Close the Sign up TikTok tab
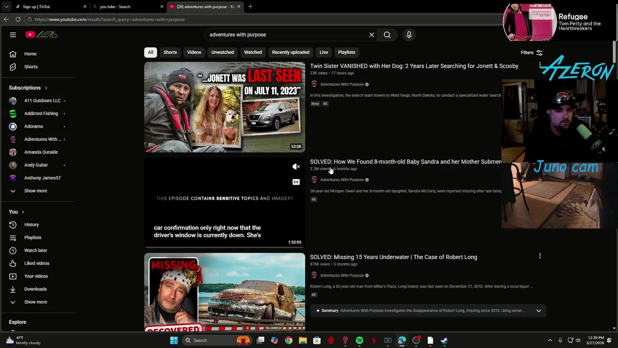618x348 pixels. point(85,7)
